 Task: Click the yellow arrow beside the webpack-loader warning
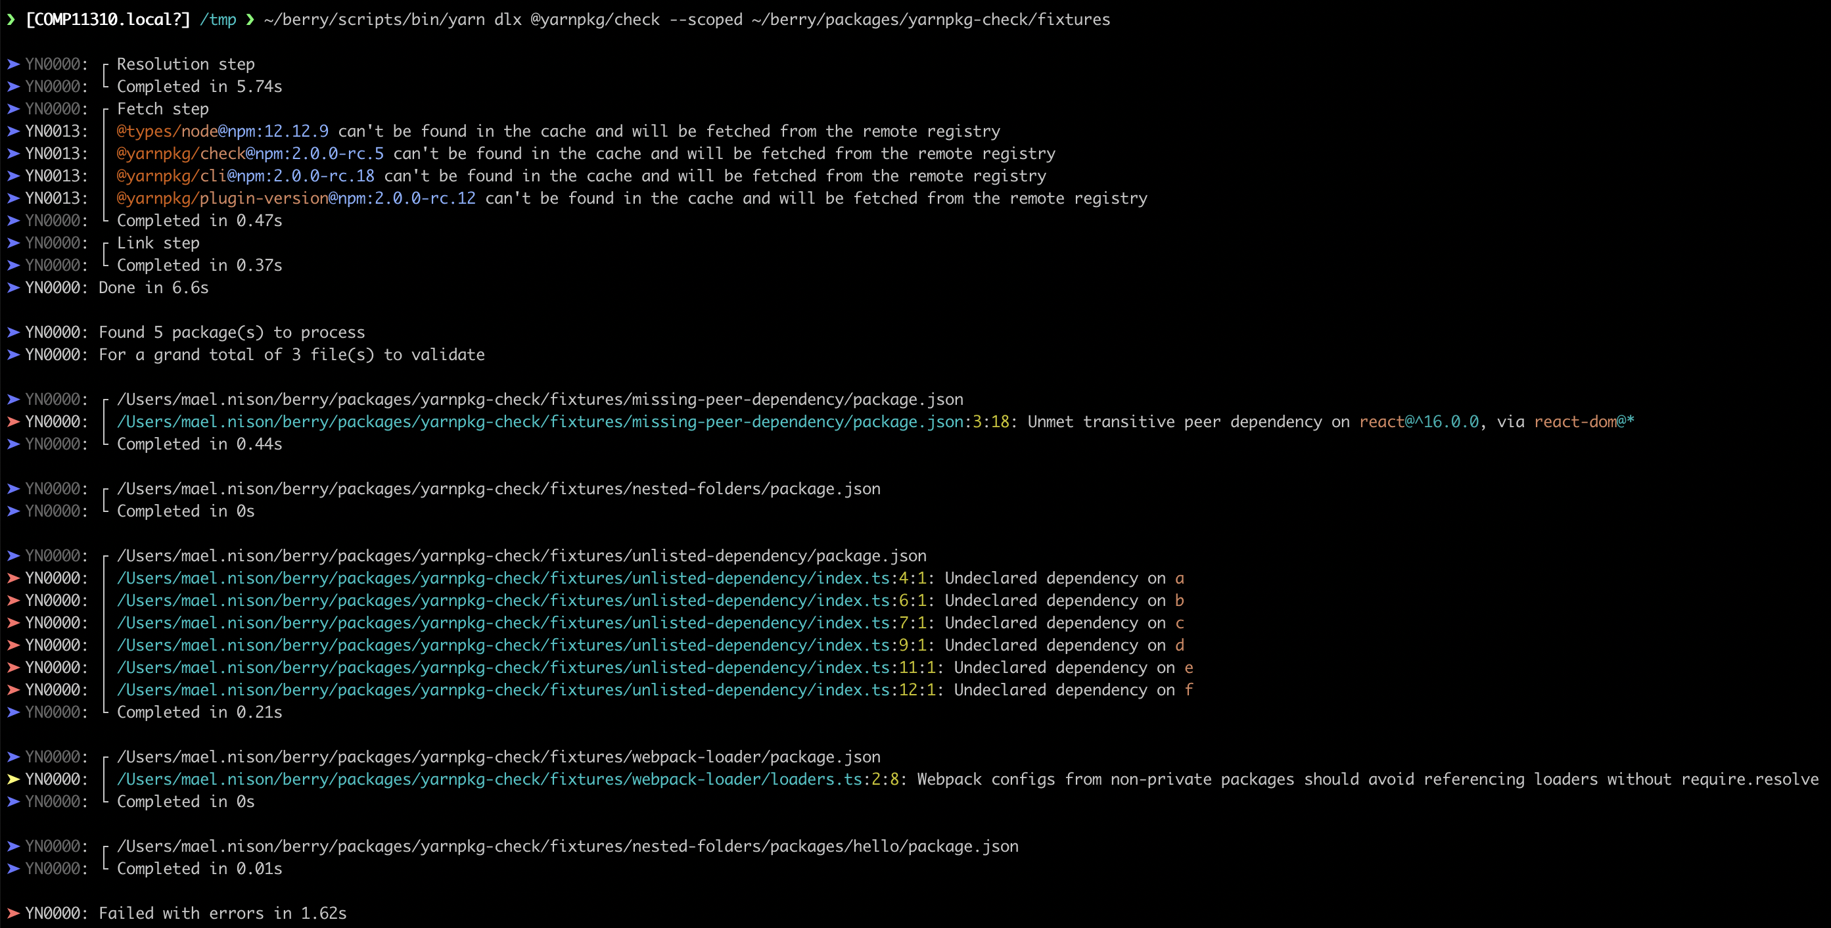12,779
